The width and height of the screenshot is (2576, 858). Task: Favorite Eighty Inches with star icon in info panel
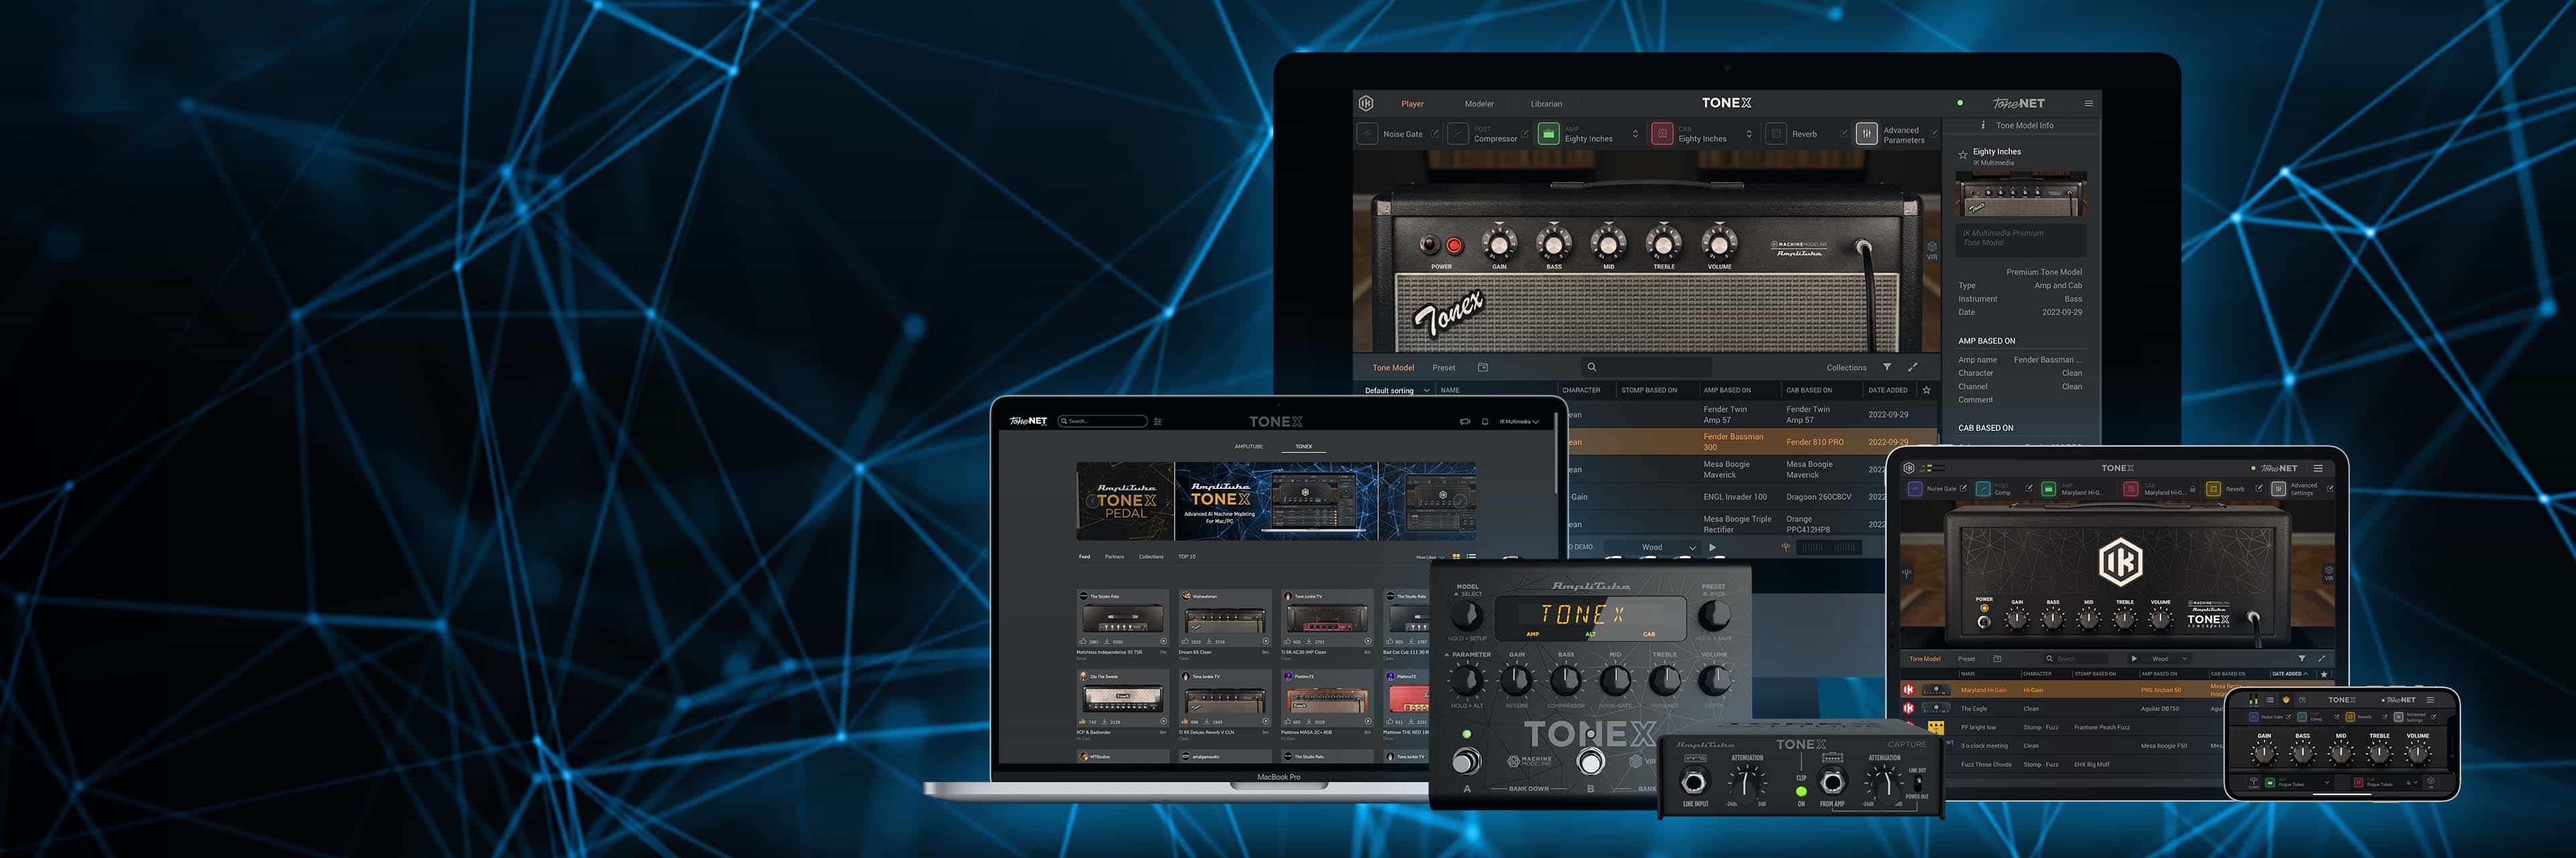click(1963, 155)
